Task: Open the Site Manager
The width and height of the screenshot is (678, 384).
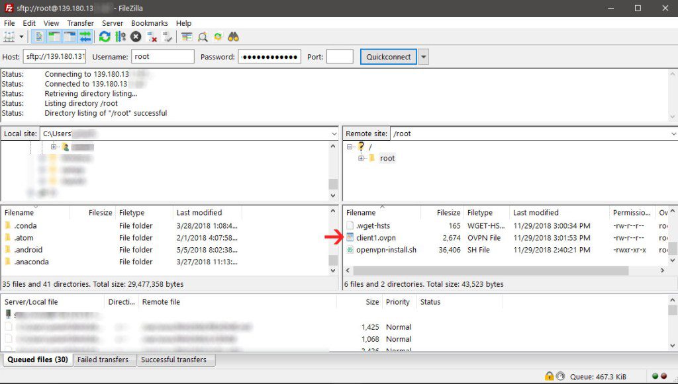Action: [9, 36]
